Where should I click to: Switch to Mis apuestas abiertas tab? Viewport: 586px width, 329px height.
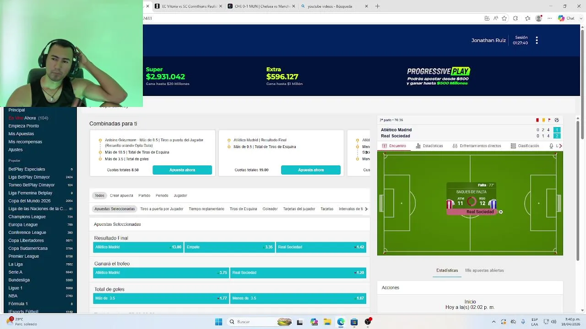(x=484, y=271)
